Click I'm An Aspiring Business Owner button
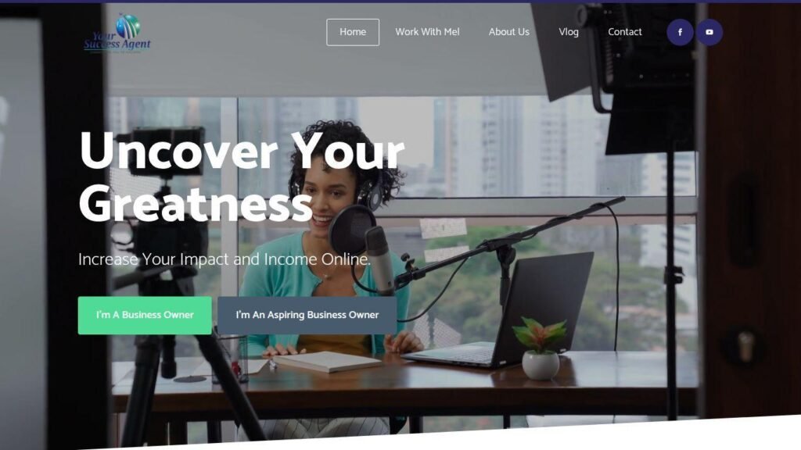The image size is (801, 450). [307, 316]
